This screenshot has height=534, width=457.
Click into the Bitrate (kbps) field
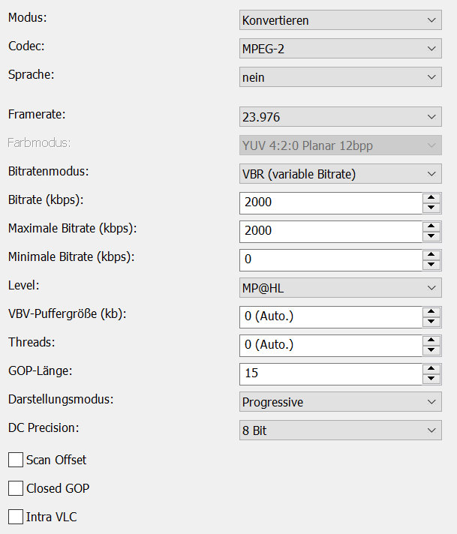(x=331, y=203)
